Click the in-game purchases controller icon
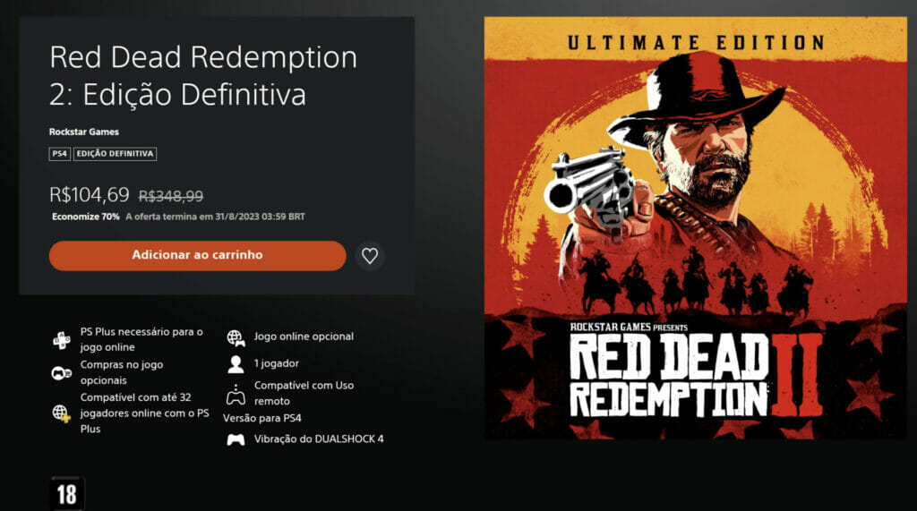This screenshot has height=511, width=917. [x=62, y=373]
